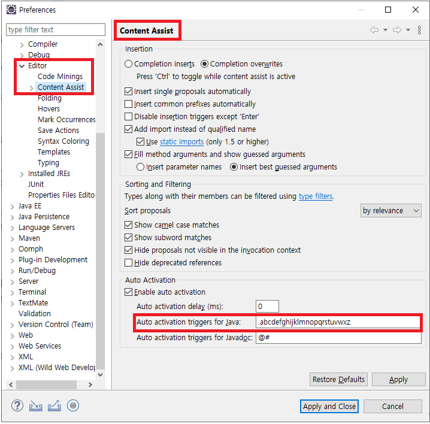Click Auto activation triggers for Javadoc field

pos(338,338)
